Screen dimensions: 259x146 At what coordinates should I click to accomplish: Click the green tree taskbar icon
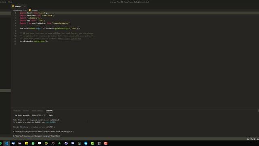tap(59, 143)
